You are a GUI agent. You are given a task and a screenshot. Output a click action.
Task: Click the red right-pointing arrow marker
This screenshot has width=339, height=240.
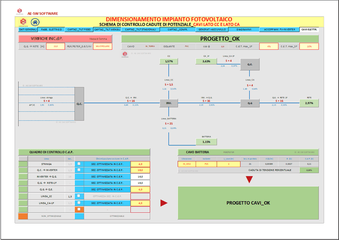point(164,203)
